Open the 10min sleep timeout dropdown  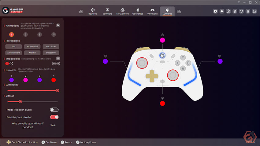[53, 125]
